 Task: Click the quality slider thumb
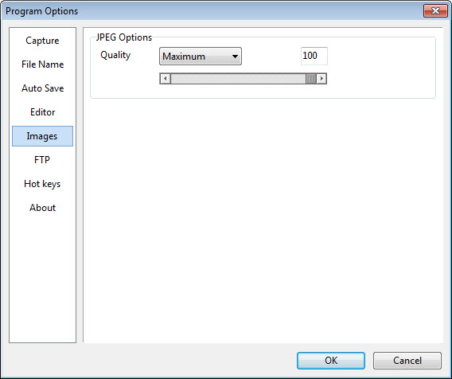311,79
